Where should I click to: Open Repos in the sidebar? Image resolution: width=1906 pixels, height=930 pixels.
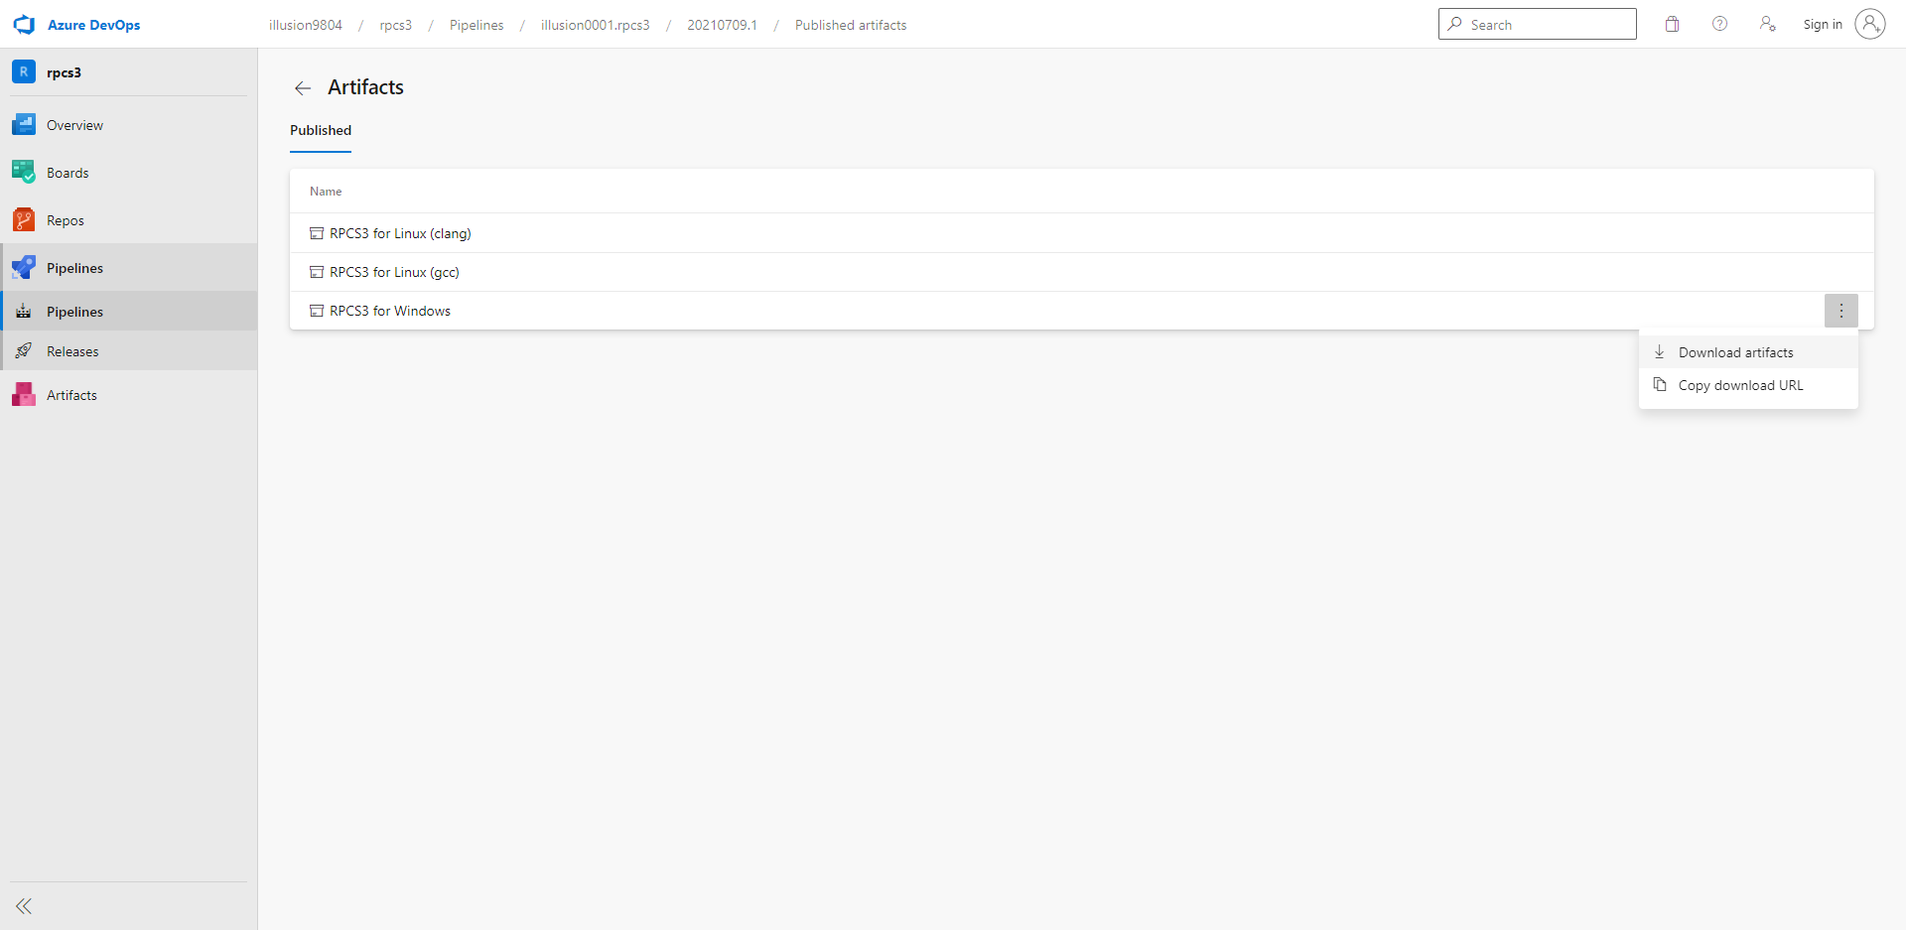pos(129,220)
